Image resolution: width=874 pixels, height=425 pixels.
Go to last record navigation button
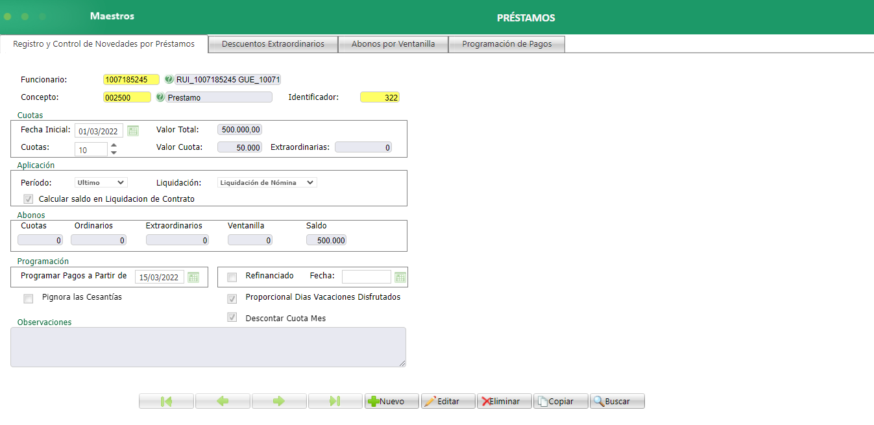[x=335, y=401]
